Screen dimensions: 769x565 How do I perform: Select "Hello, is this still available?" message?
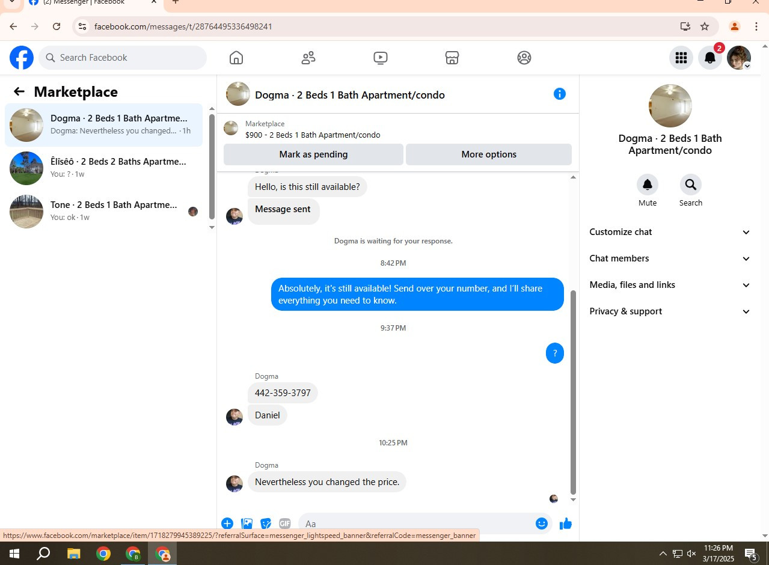point(307,187)
